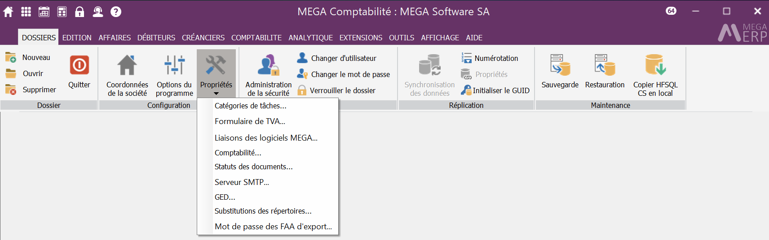Open Options du programme sliders icon
Screen dimensions: 769x240
tap(174, 74)
